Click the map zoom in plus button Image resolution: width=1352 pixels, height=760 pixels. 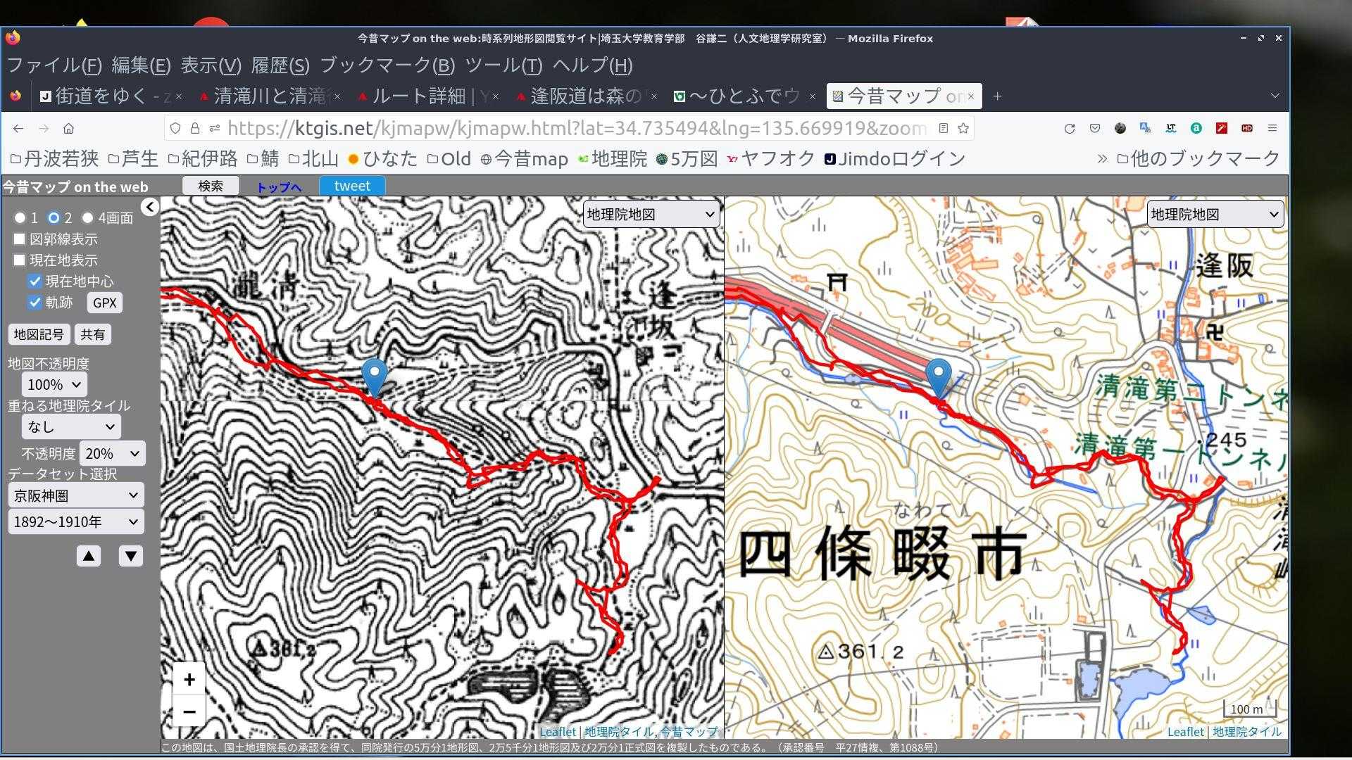tap(189, 679)
